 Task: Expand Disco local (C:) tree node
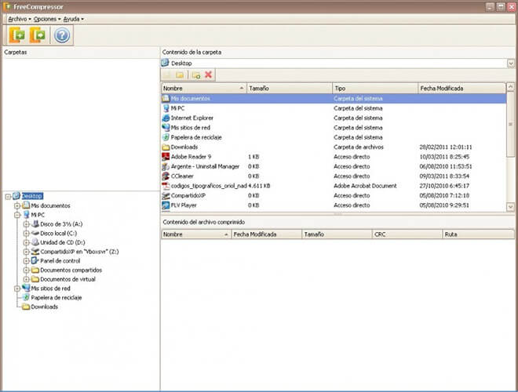pos(27,234)
